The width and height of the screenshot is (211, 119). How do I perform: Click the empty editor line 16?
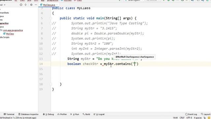pos(131,74)
